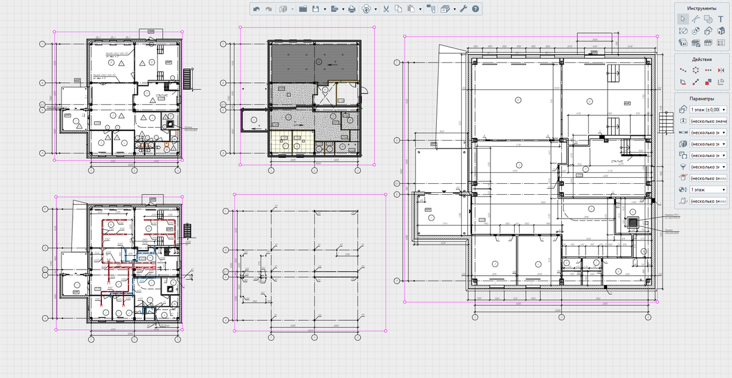Screen dimensions: 732x378
Task: Select the hatched floor plan view at top center
Action: click(307, 95)
